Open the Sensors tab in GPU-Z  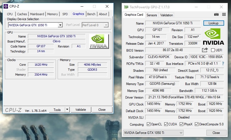[152, 15]
